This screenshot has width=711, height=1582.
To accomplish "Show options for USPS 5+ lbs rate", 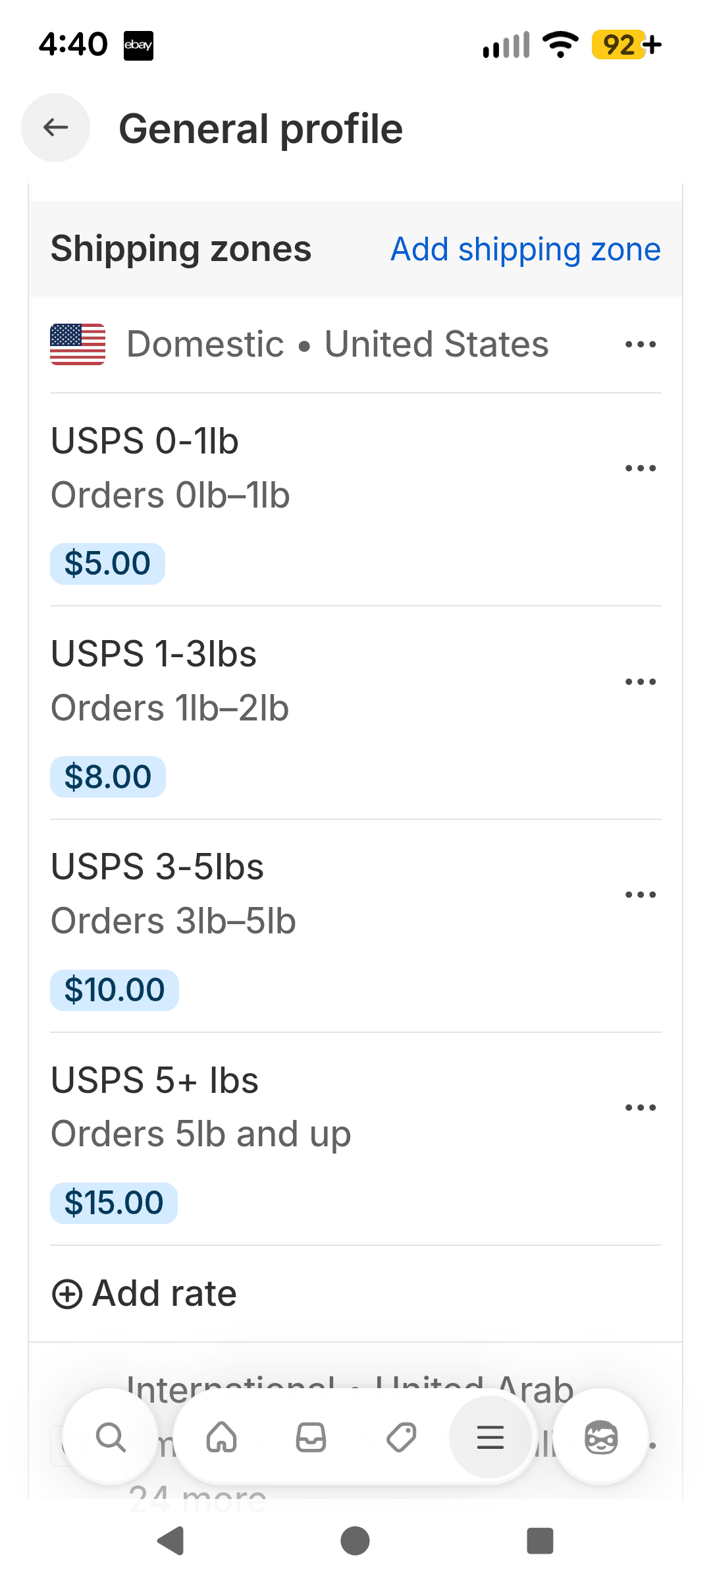I will point(641,1107).
